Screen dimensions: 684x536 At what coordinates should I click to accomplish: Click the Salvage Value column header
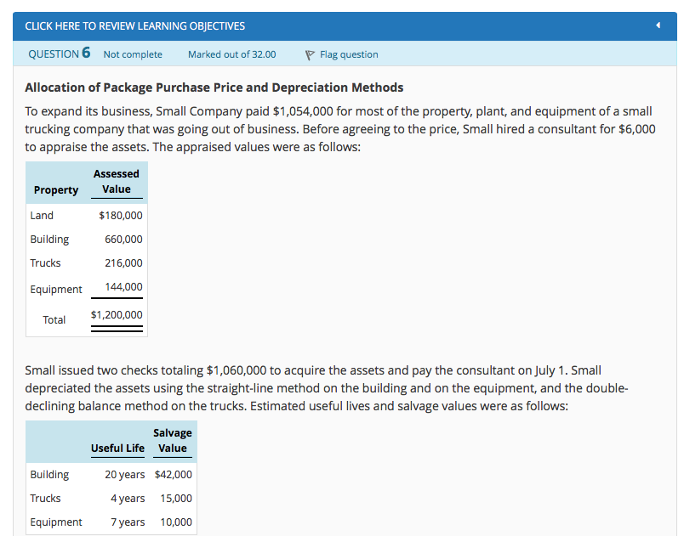click(173, 440)
